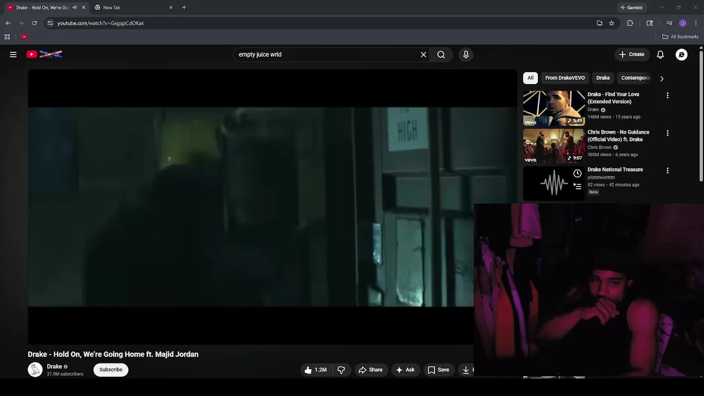Go to YouTube home via the logo
Viewport: 704px width, 396px height.
point(44,54)
